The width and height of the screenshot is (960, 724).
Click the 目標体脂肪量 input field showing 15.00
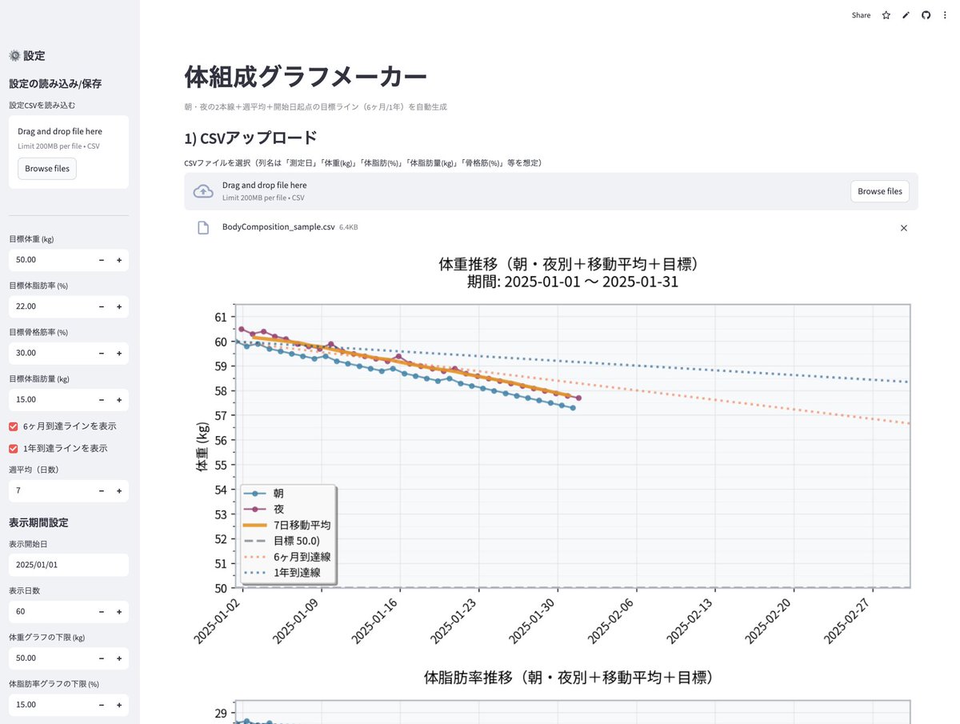coord(51,399)
